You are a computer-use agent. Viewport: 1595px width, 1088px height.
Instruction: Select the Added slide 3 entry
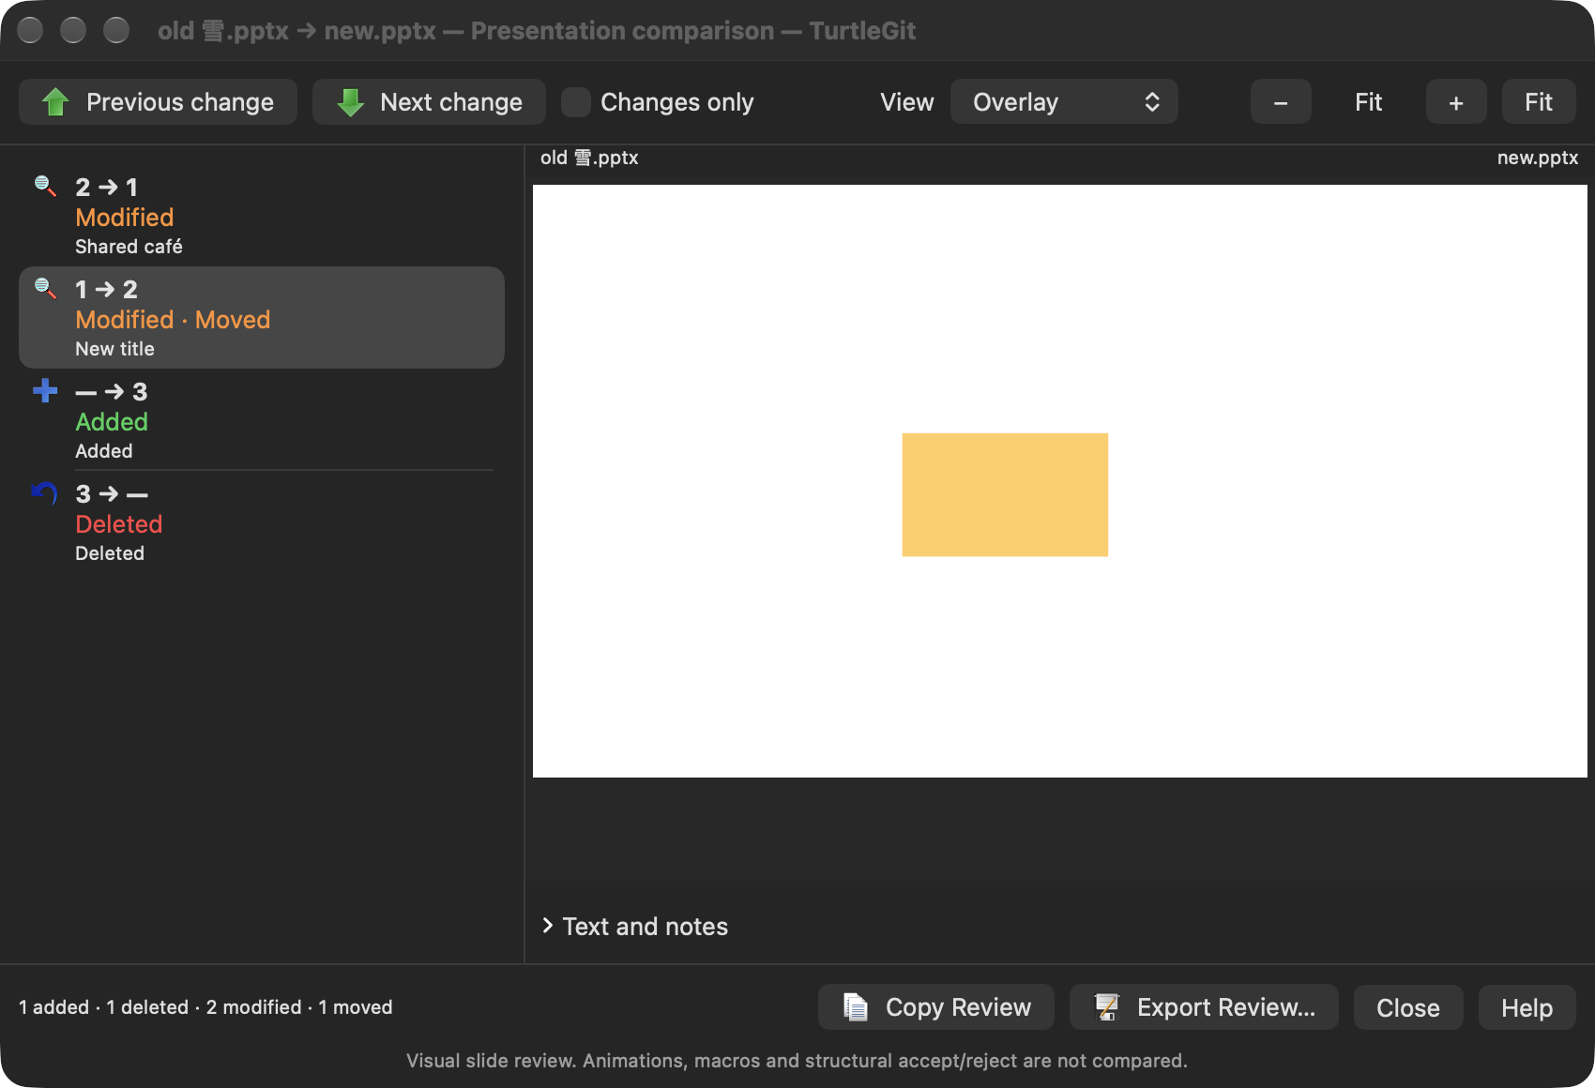pos(262,420)
